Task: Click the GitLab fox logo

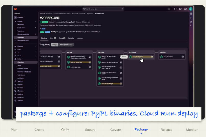Action: coord(15,9)
